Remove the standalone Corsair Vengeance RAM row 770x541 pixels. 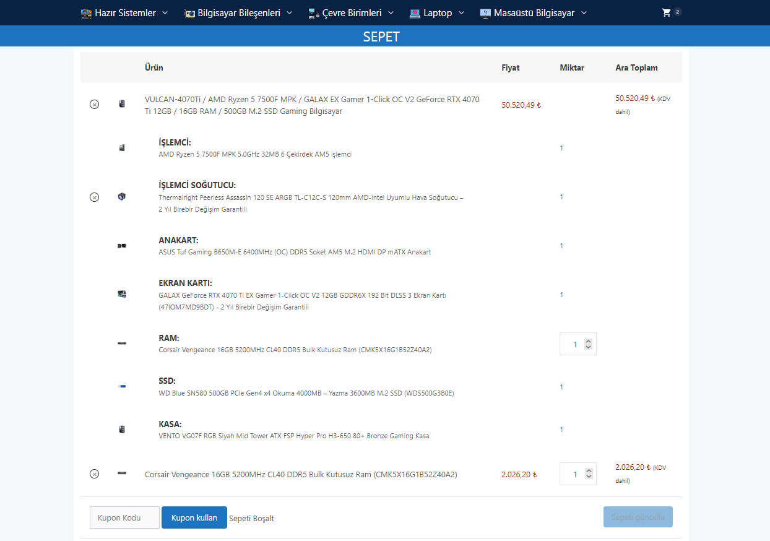[94, 474]
